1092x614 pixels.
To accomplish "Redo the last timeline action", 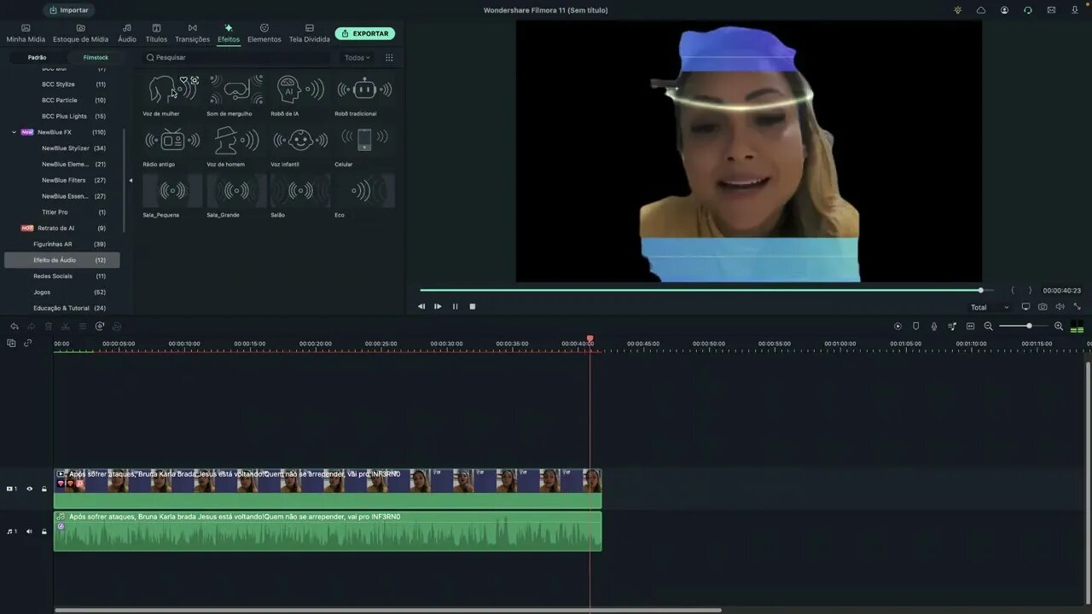I will point(32,327).
